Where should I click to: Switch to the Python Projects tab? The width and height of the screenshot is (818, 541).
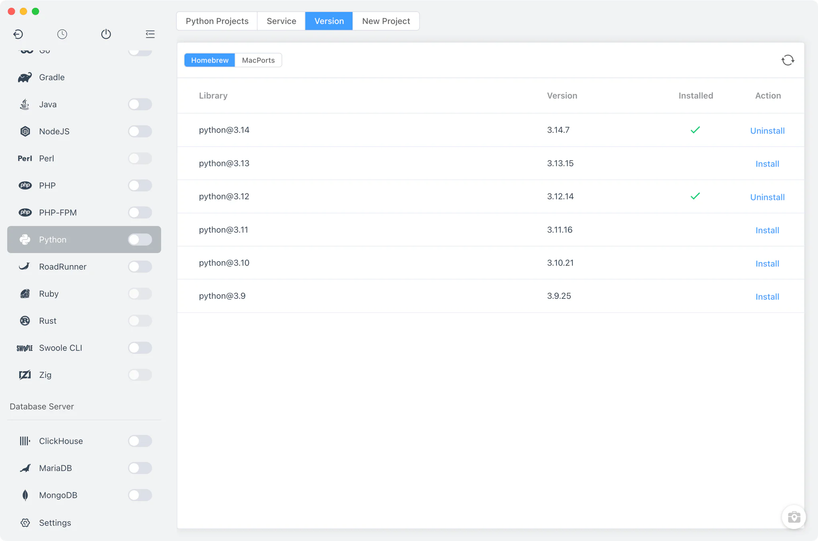[x=217, y=21]
